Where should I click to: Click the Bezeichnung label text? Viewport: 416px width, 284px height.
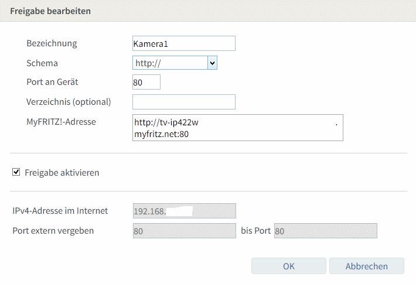(52, 43)
